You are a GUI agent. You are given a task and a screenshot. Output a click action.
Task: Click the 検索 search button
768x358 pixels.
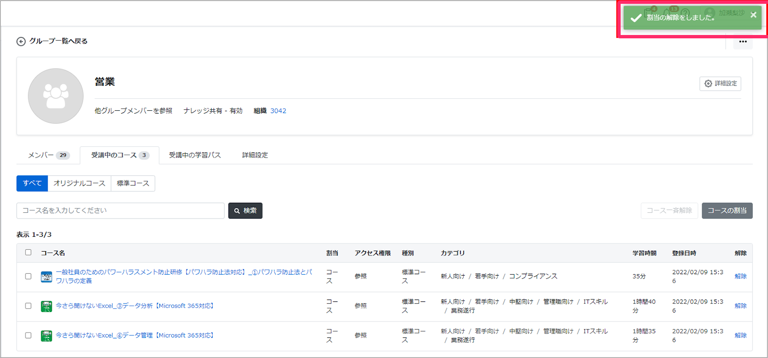pos(245,210)
